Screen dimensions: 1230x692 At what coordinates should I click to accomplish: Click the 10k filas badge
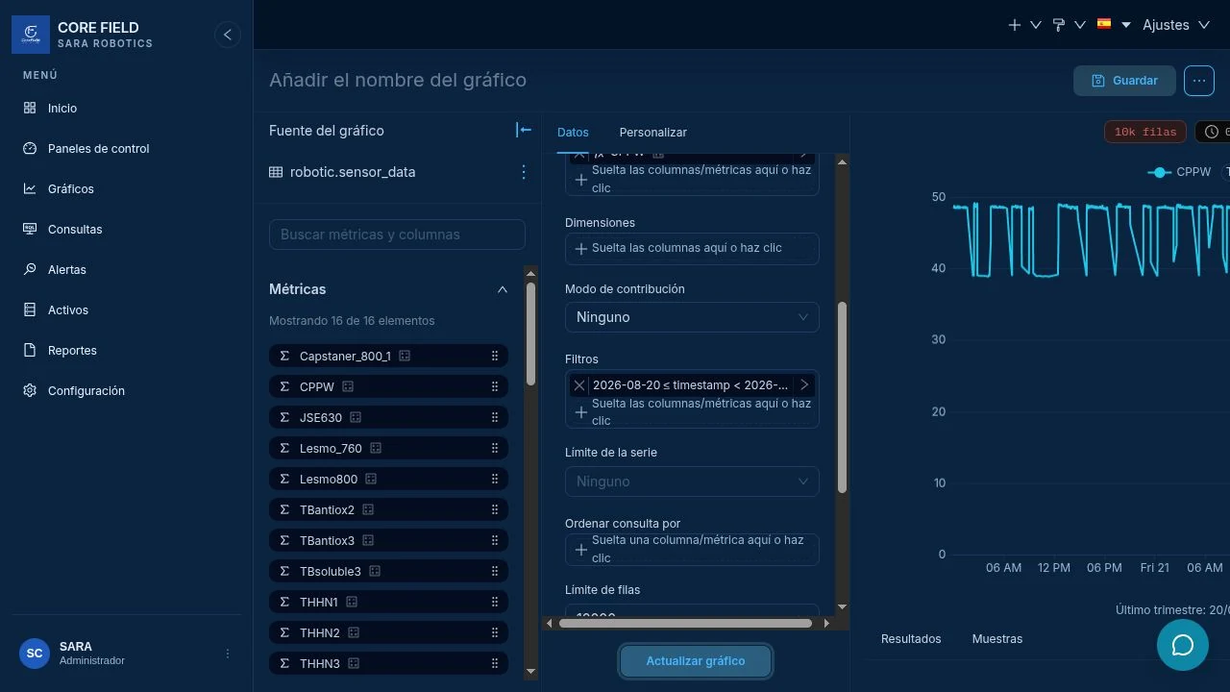click(1145, 133)
